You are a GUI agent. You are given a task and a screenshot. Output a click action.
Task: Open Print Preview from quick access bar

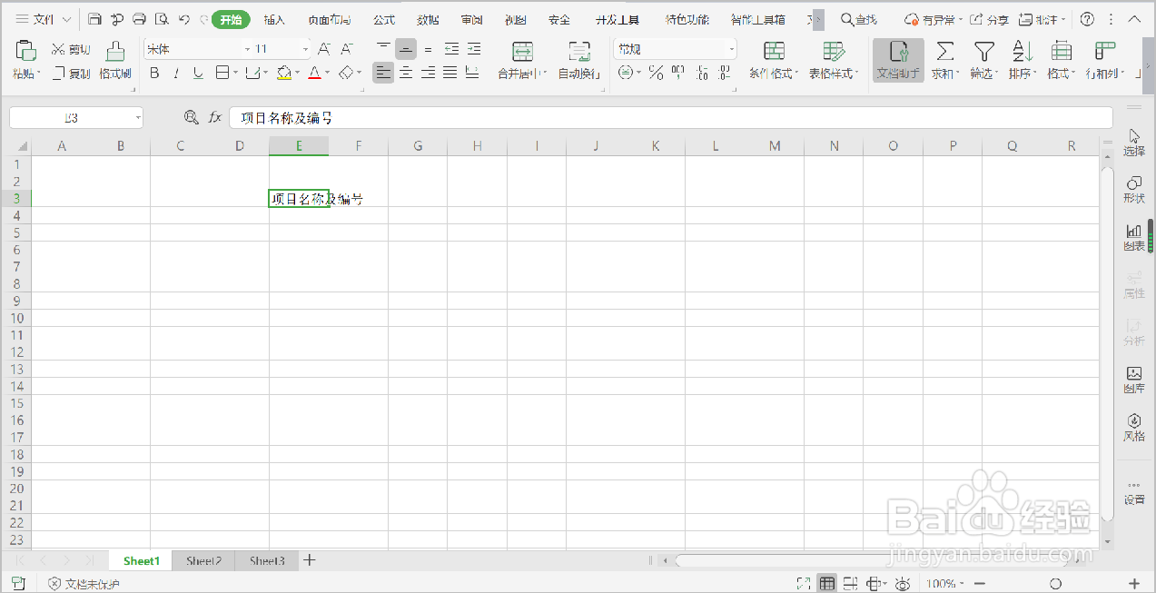click(162, 19)
